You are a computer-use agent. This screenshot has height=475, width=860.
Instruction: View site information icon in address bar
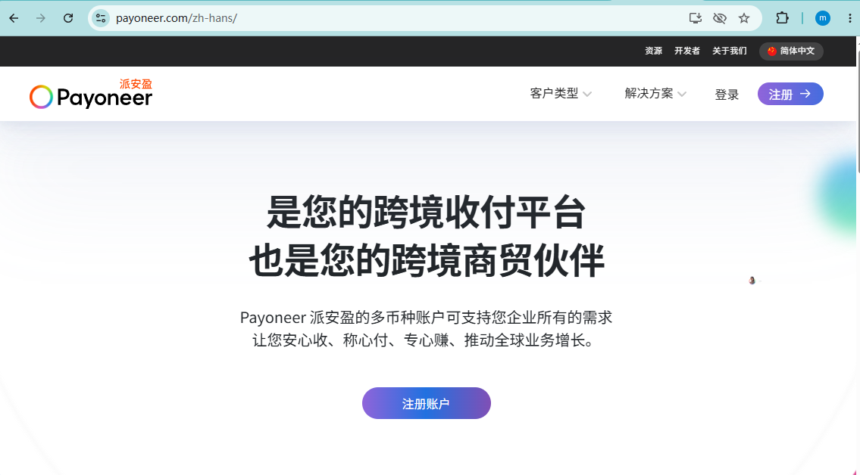click(x=101, y=18)
